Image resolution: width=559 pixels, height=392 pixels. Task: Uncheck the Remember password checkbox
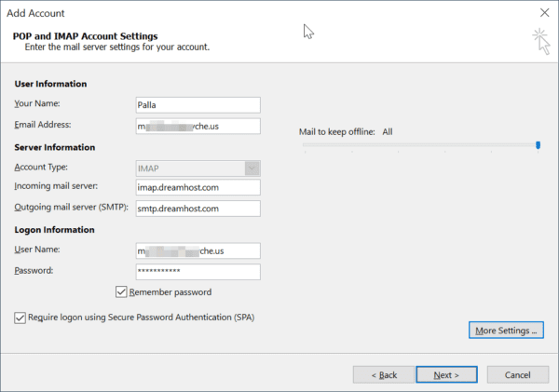[121, 291]
